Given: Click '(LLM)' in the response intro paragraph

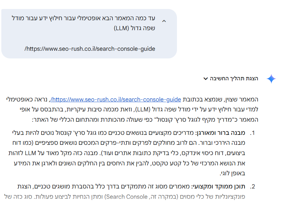Looking at the screenshot, I should coord(144,109).
